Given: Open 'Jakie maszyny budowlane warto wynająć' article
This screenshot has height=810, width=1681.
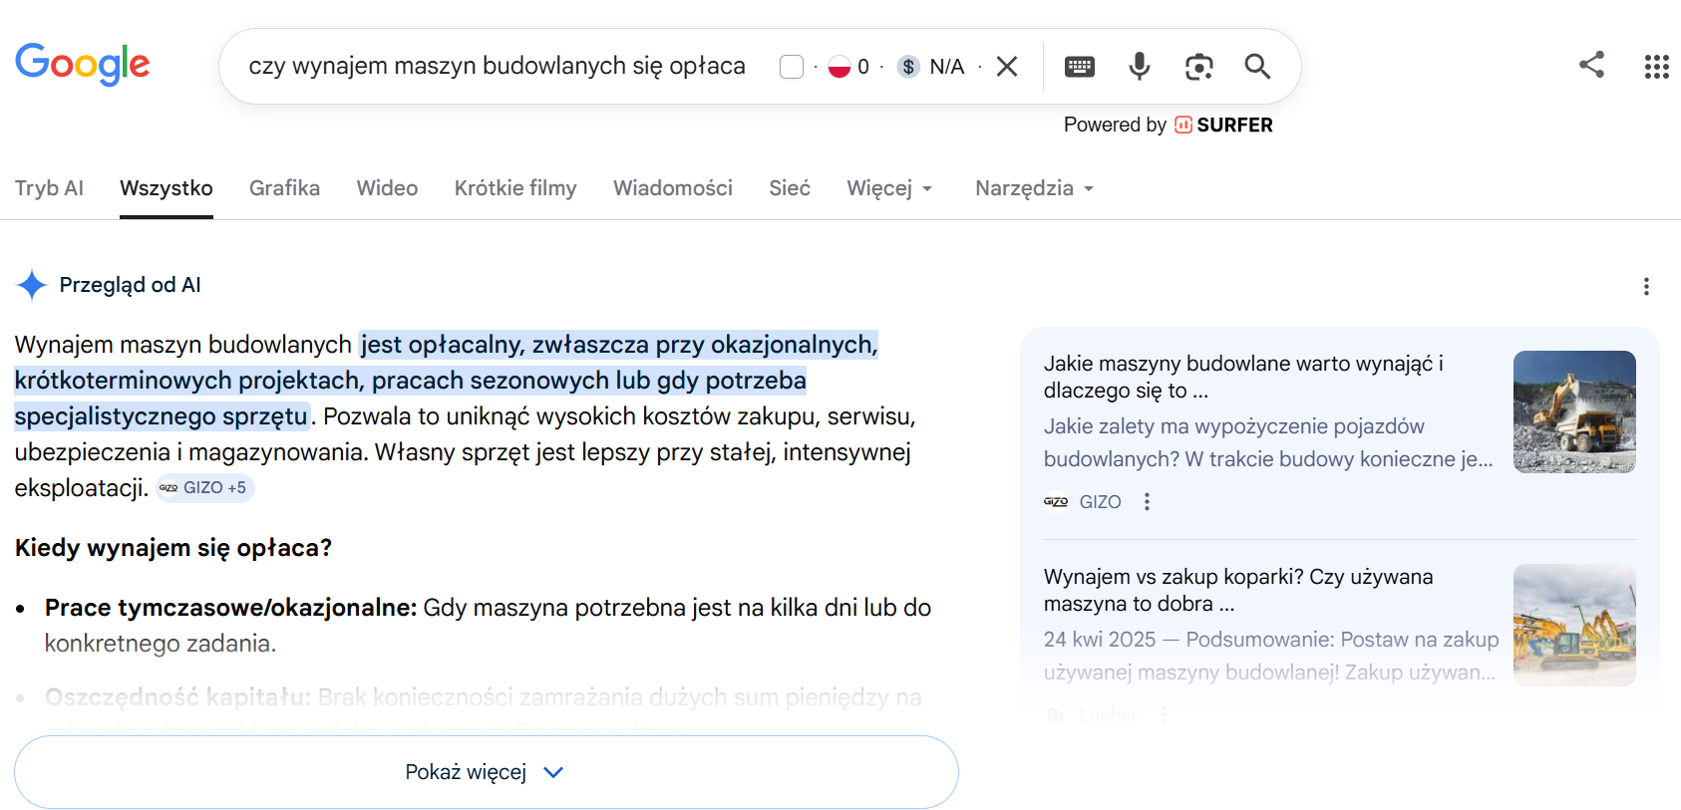Looking at the screenshot, I should point(1243,377).
